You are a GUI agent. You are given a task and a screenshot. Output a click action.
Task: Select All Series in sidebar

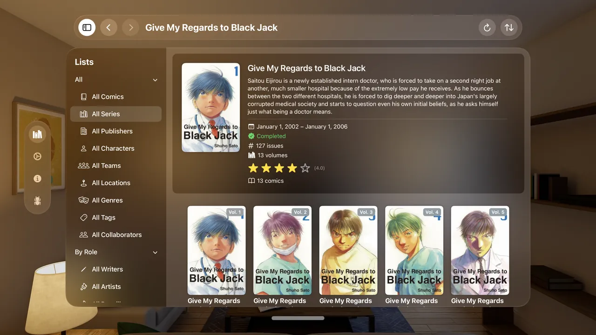(x=116, y=114)
